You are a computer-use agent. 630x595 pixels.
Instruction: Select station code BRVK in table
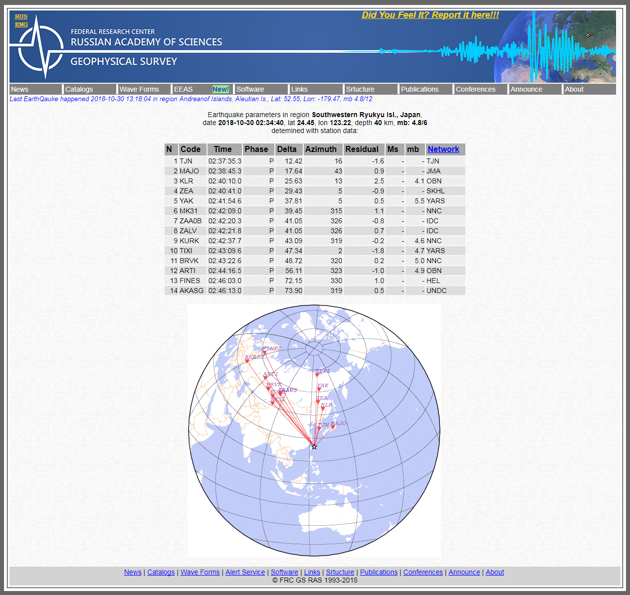(189, 261)
